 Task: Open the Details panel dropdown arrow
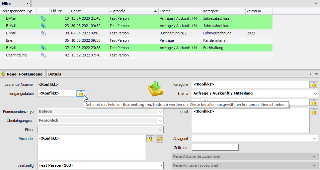316,74
